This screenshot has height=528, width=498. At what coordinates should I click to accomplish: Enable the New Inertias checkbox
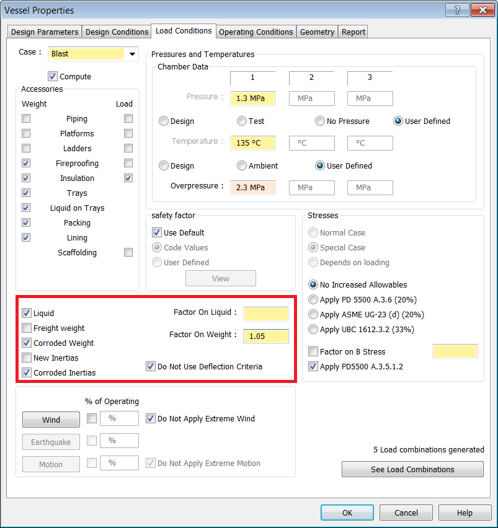click(27, 358)
